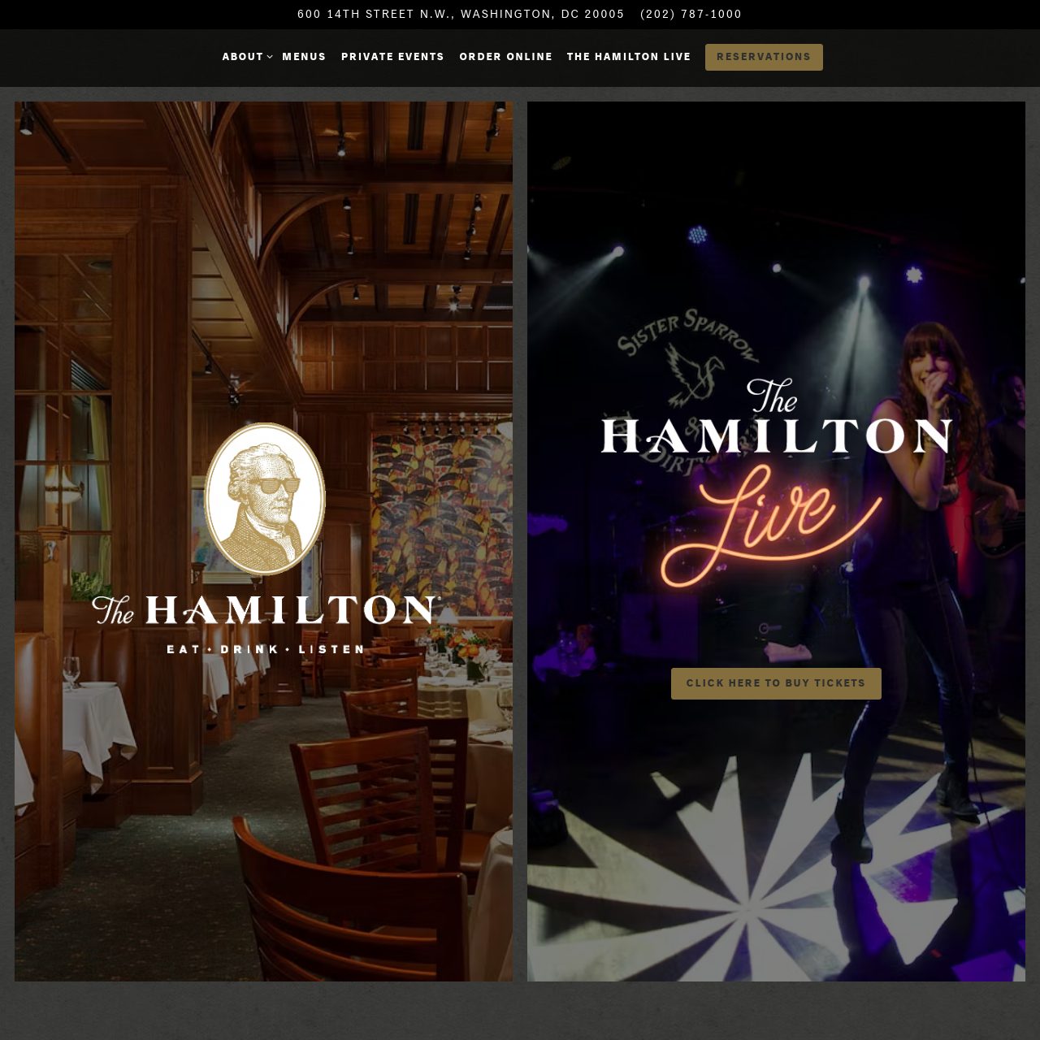
Task: Call the (202) 787-1000 phone number
Action: pyautogui.click(x=691, y=13)
